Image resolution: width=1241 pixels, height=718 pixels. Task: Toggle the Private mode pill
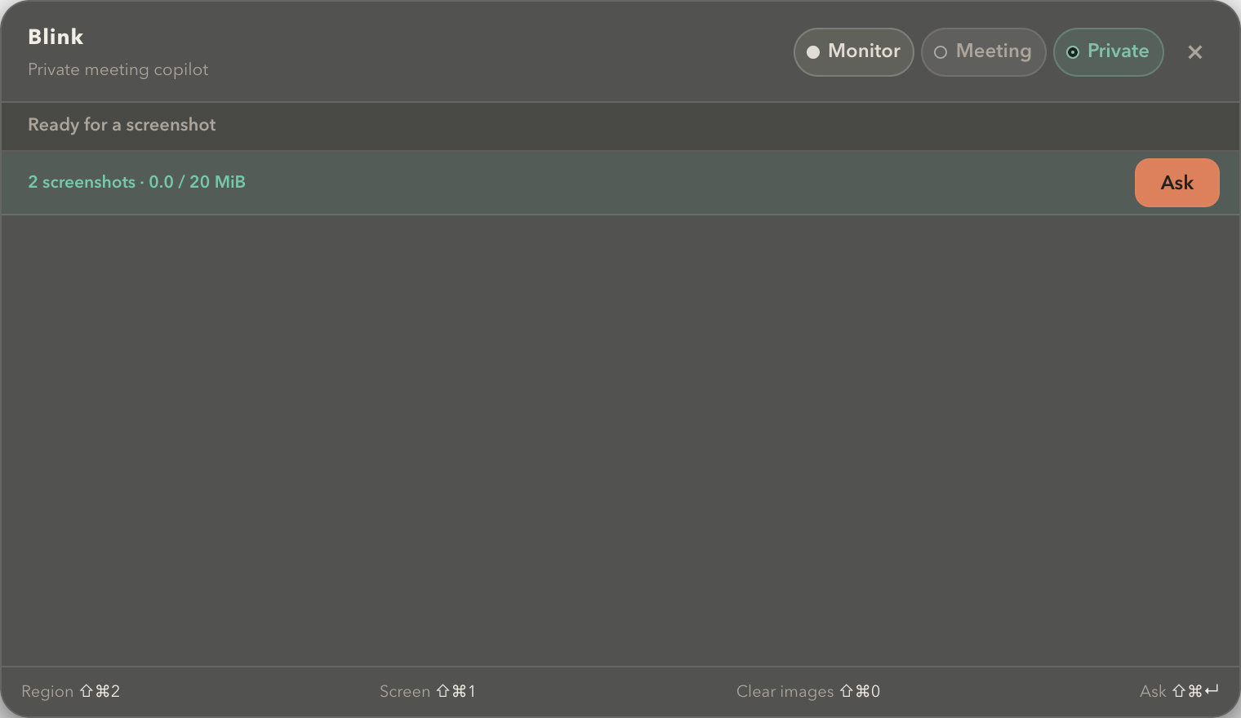point(1108,52)
